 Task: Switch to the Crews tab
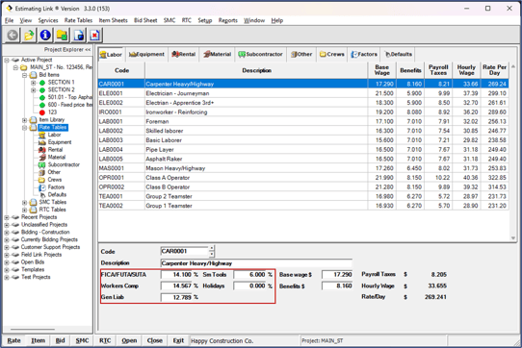(332, 54)
